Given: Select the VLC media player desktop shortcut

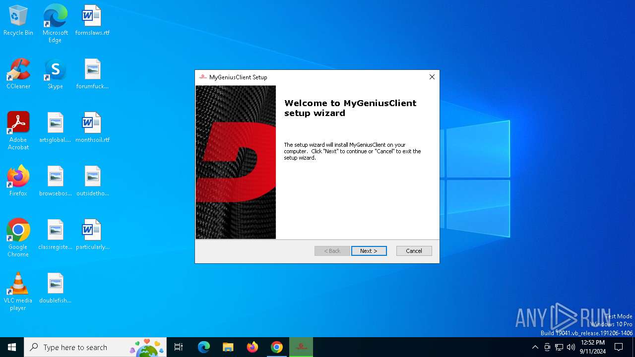Looking at the screenshot, I should pos(18,292).
